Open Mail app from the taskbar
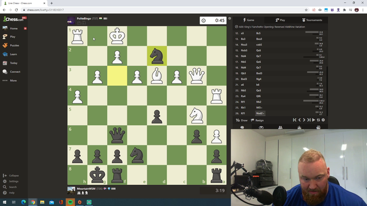This screenshot has width=367, height=206. [52, 202]
